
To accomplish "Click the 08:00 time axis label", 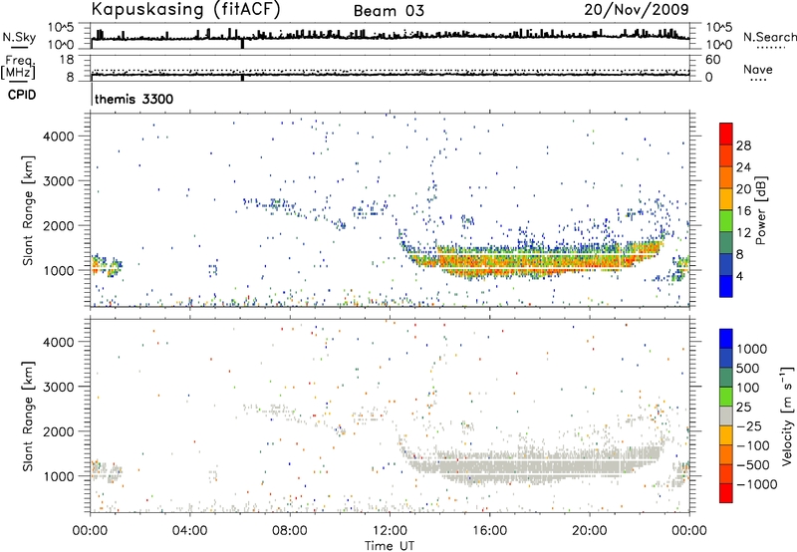I will coord(290,531).
